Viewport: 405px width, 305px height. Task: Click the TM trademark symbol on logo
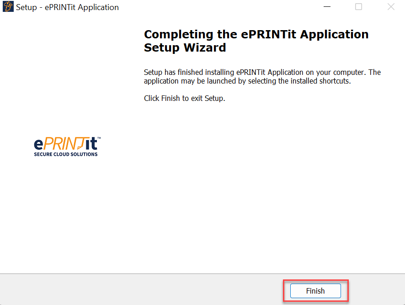99,138
